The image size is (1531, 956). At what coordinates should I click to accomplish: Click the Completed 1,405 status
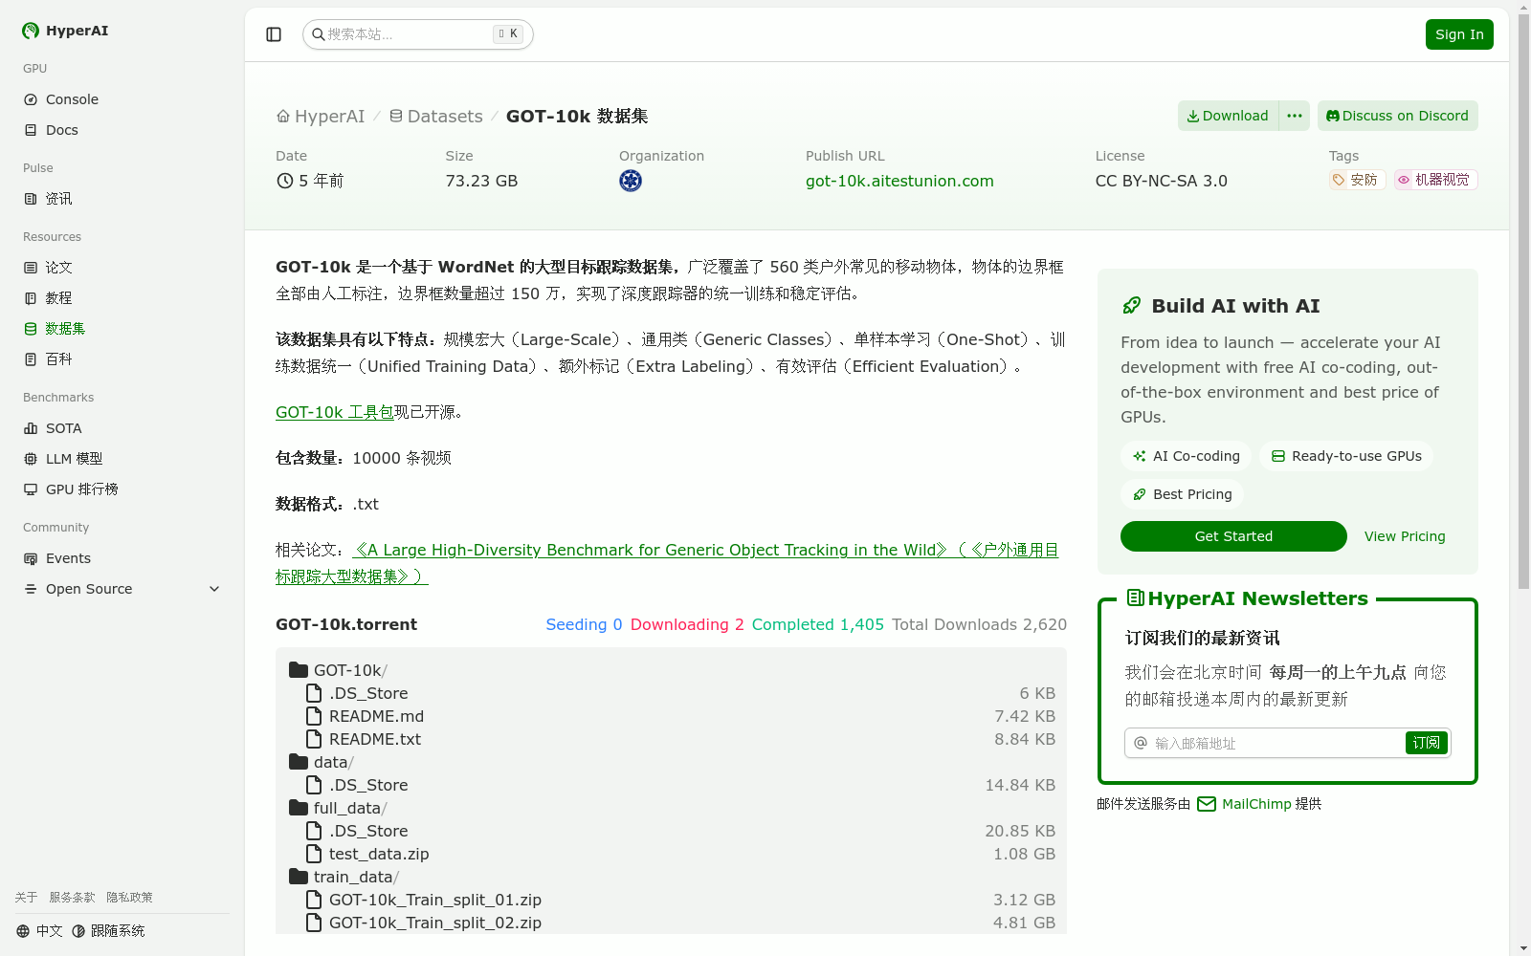click(818, 624)
